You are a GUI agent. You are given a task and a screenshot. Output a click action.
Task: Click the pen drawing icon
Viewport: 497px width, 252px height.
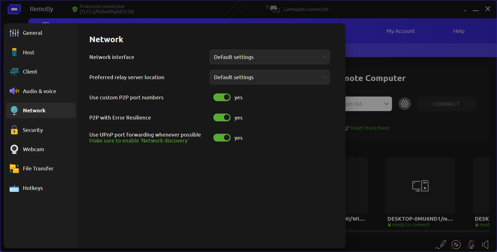click(x=441, y=245)
